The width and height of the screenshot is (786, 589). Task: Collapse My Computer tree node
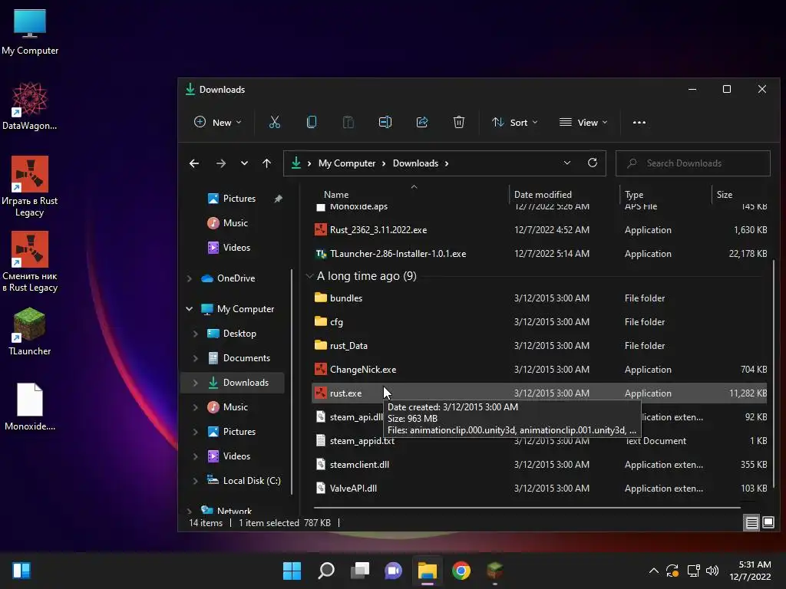pyautogui.click(x=190, y=309)
